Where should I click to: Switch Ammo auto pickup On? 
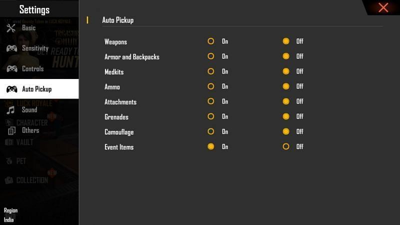point(211,86)
